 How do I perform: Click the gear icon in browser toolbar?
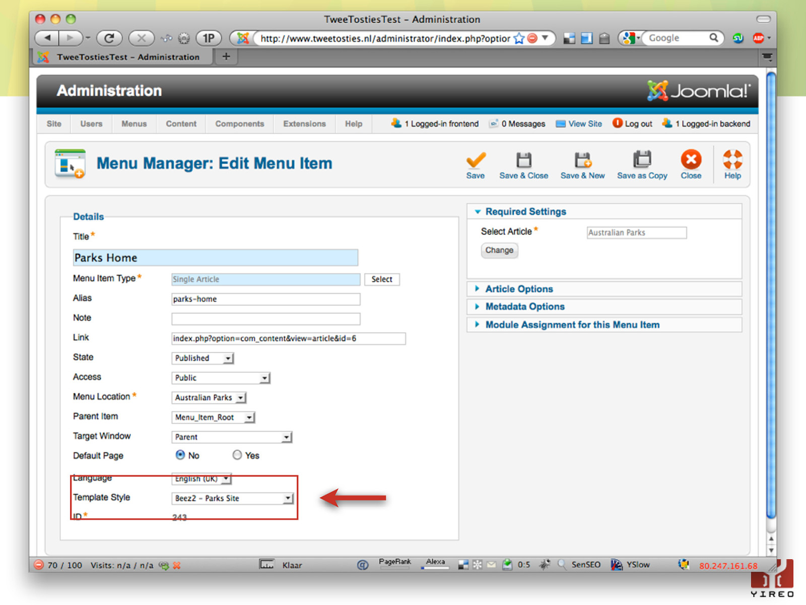click(184, 38)
